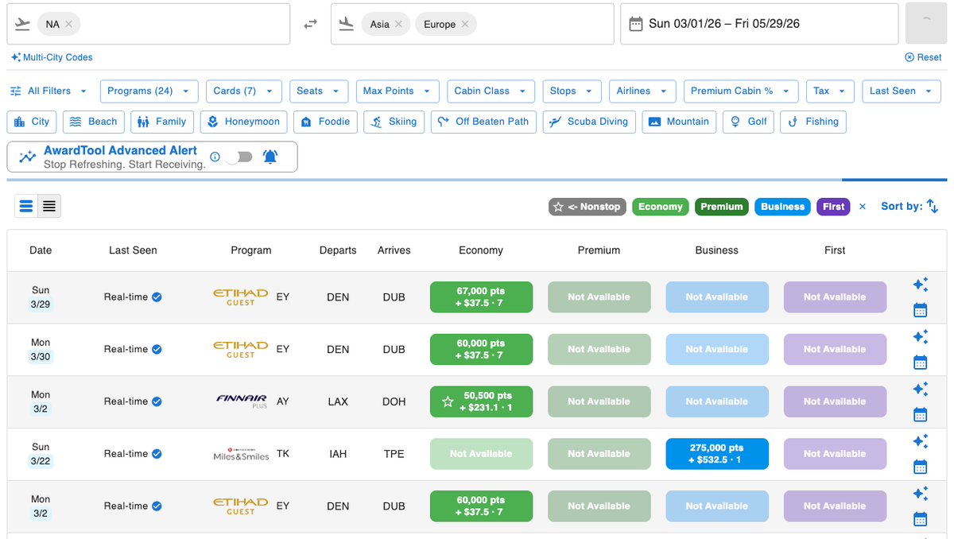Toggle the star Nonstop filter
Image resolution: width=954 pixels, height=539 pixels.
pyautogui.click(x=587, y=207)
